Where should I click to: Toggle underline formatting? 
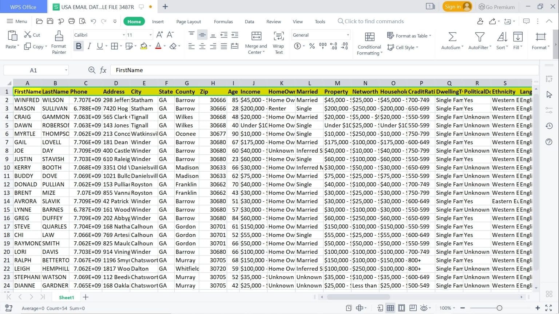pyautogui.click(x=100, y=46)
